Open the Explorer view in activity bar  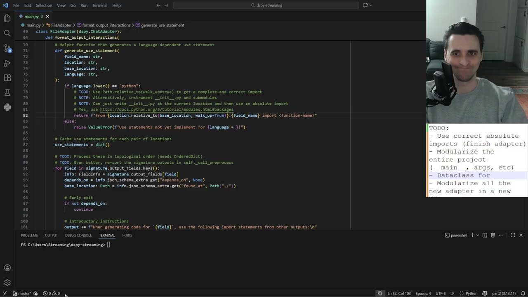pos(7,18)
